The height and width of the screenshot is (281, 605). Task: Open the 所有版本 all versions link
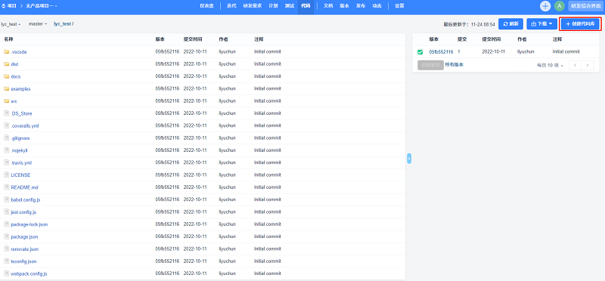[455, 65]
